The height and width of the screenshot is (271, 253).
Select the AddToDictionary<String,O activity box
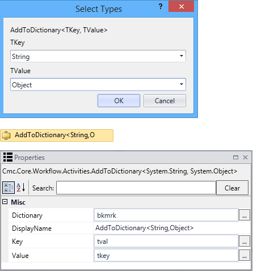(x=57, y=135)
